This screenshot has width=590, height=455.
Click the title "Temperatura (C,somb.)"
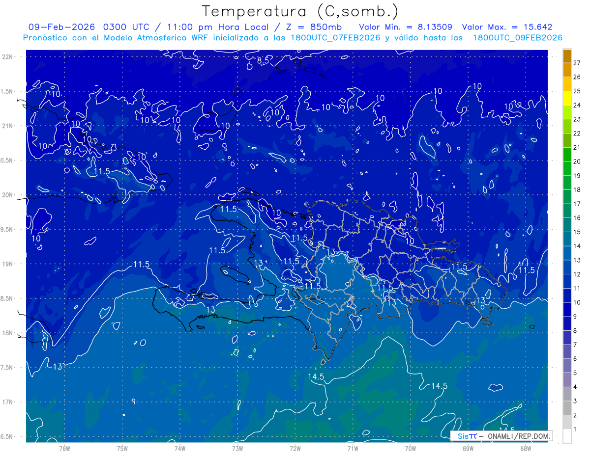point(300,11)
